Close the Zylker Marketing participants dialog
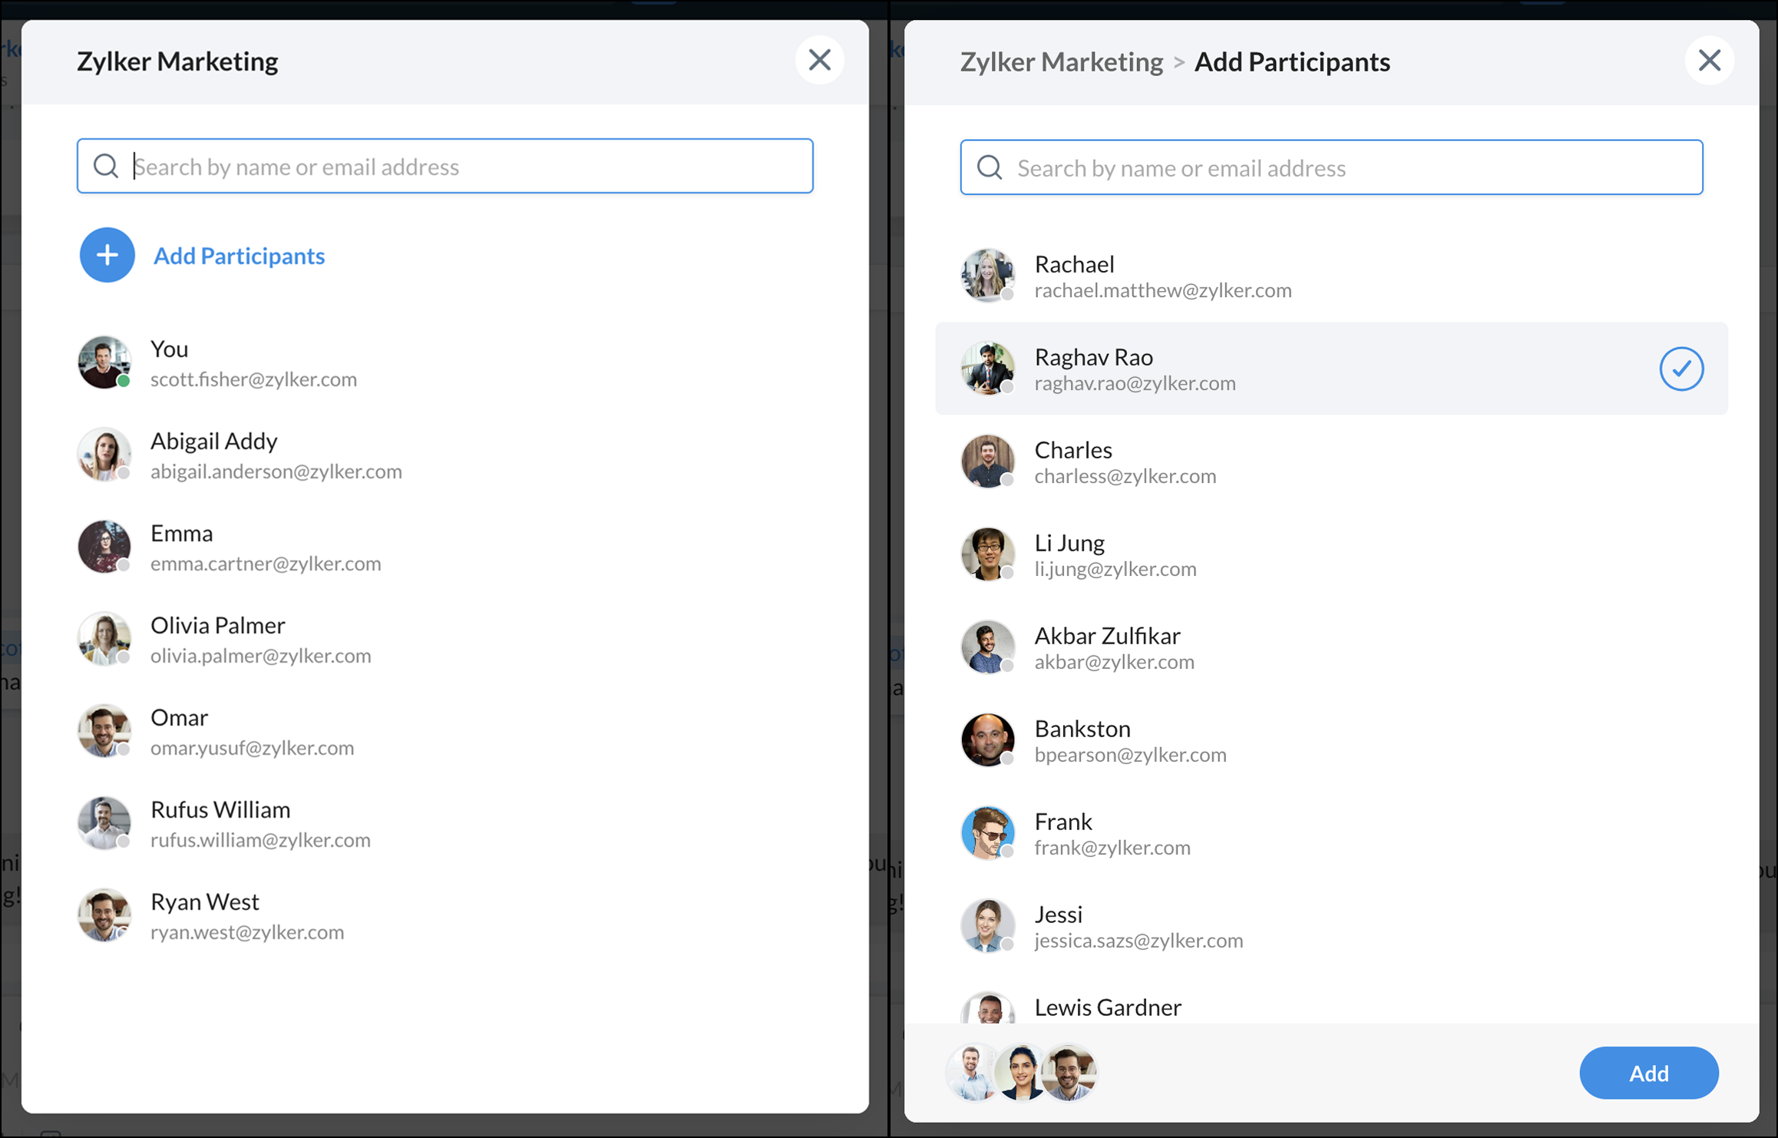Viewport: 1778px width, 1138px height. pyautogui.click(x=819, y=60)
